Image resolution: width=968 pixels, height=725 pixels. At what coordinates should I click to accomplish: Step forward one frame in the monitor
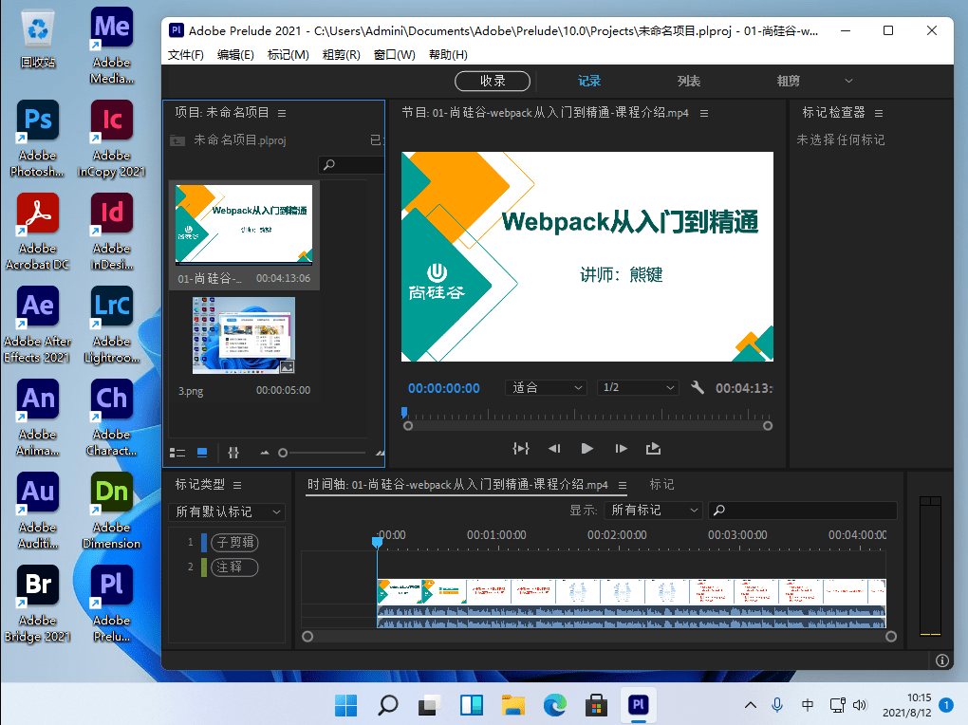pyautogui.click(x=621, y=449)
